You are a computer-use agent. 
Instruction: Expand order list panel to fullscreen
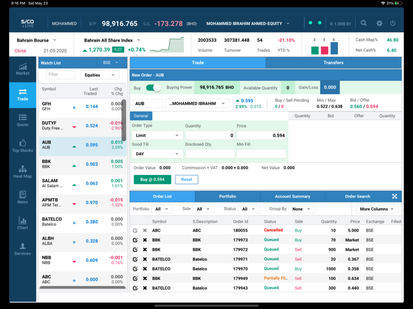[x=394, y=196]
